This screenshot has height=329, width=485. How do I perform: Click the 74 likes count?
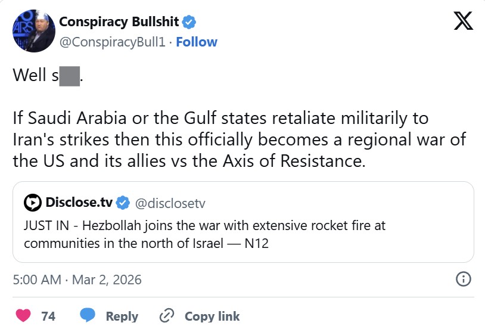48,315
